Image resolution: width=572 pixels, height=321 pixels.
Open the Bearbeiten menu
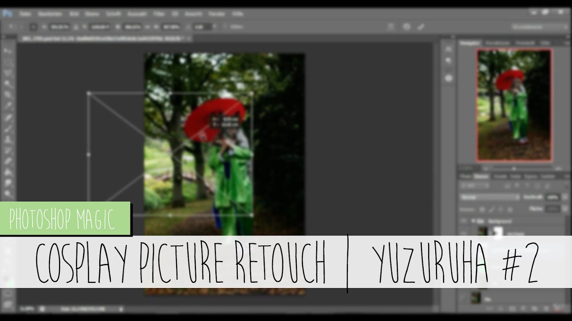click(49, 14)
